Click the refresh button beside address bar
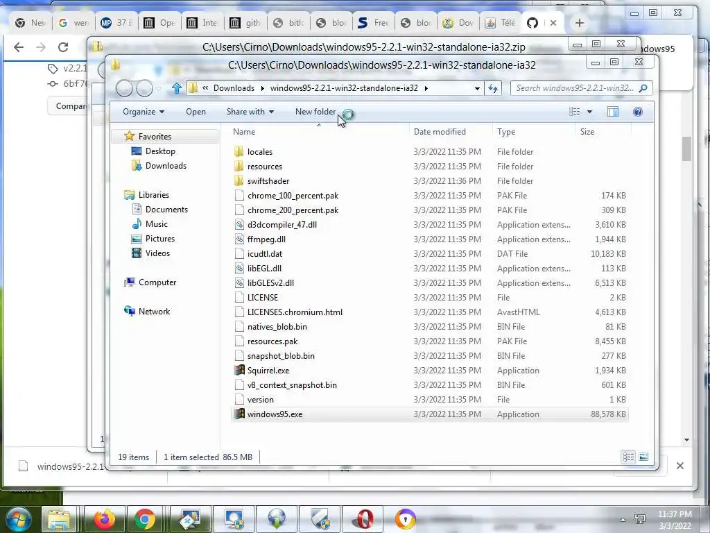 click(493, 88)
